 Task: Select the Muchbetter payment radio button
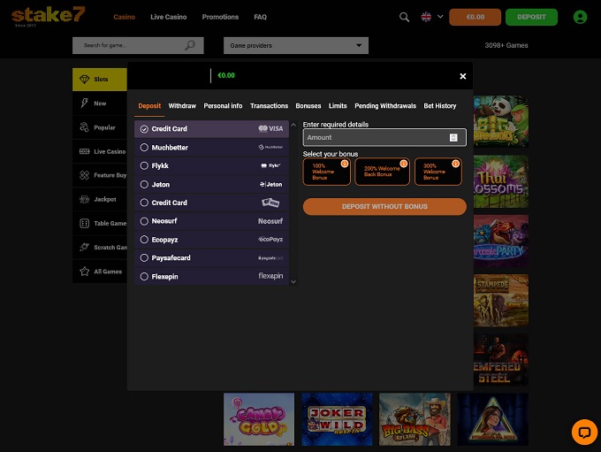(x=144, y=148)
